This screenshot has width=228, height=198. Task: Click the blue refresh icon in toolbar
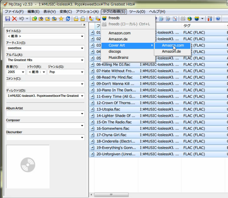pos(68,19)
